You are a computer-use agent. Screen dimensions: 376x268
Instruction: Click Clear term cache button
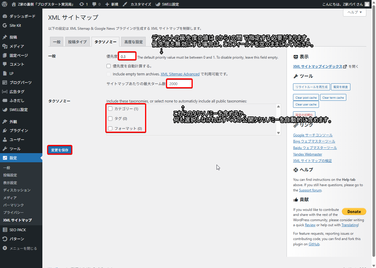pyautogui.click(x=333, y=97)
